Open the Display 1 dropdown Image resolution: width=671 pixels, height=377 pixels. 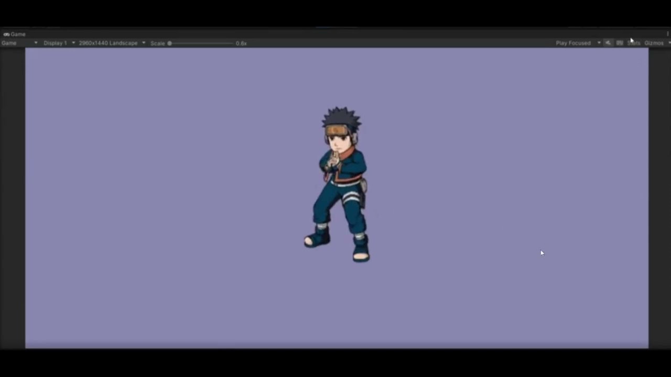[59, 43]
